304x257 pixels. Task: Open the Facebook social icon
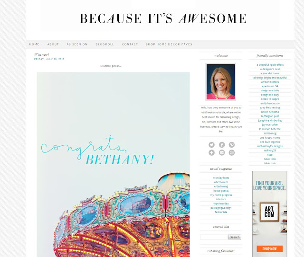[222, 145]
